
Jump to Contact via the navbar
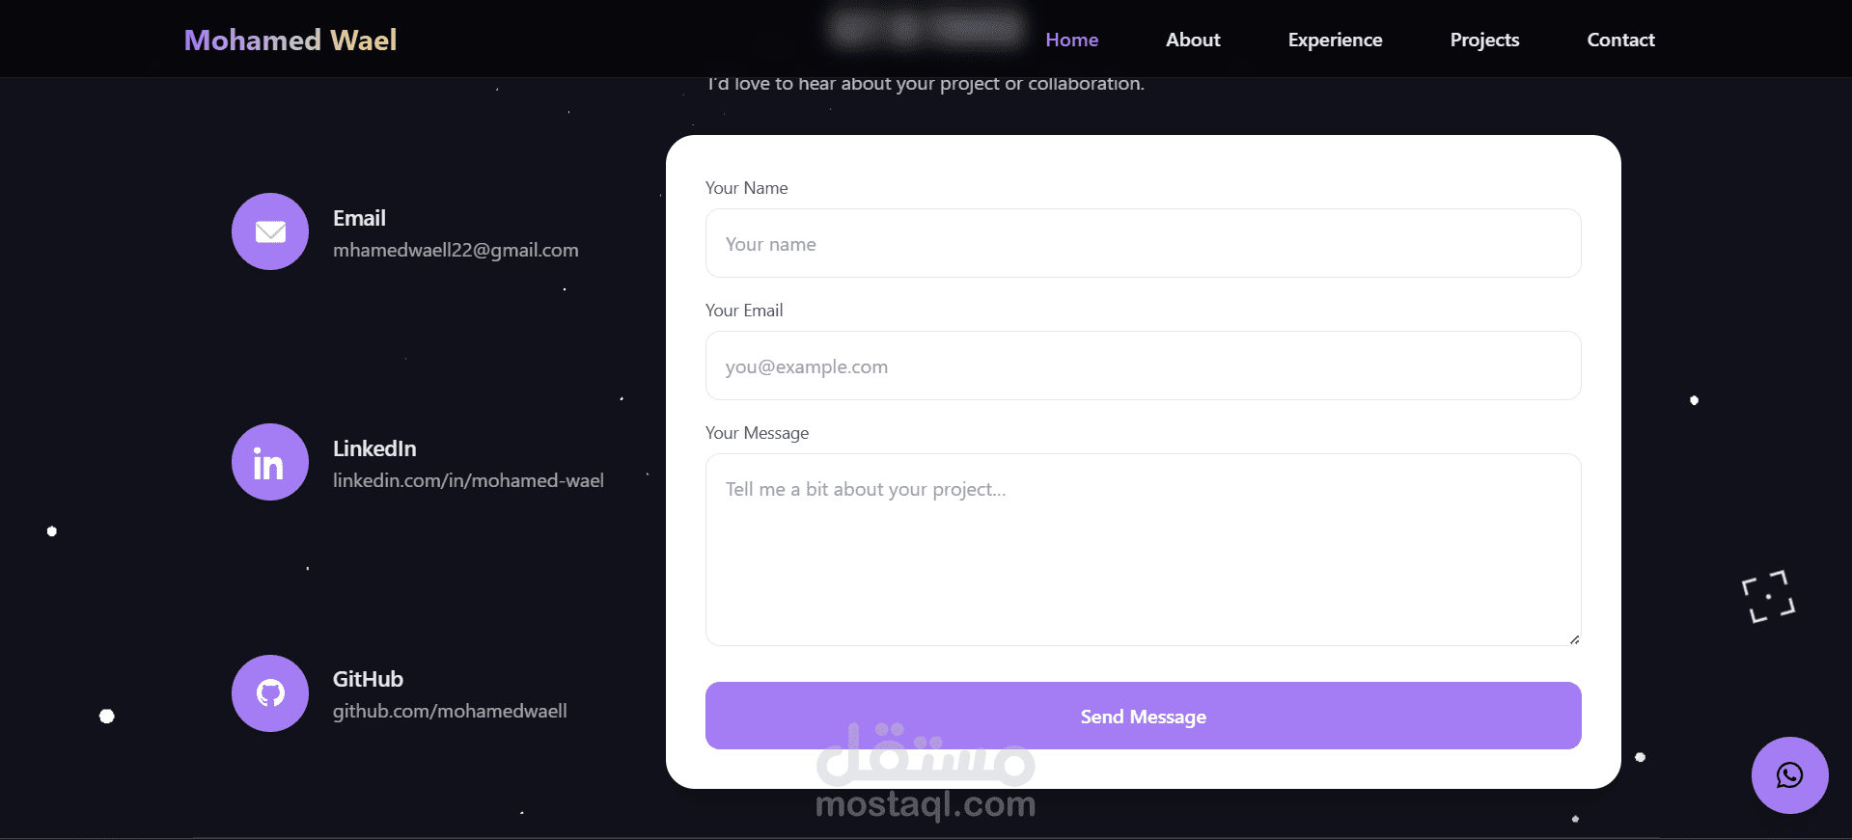1620,40
